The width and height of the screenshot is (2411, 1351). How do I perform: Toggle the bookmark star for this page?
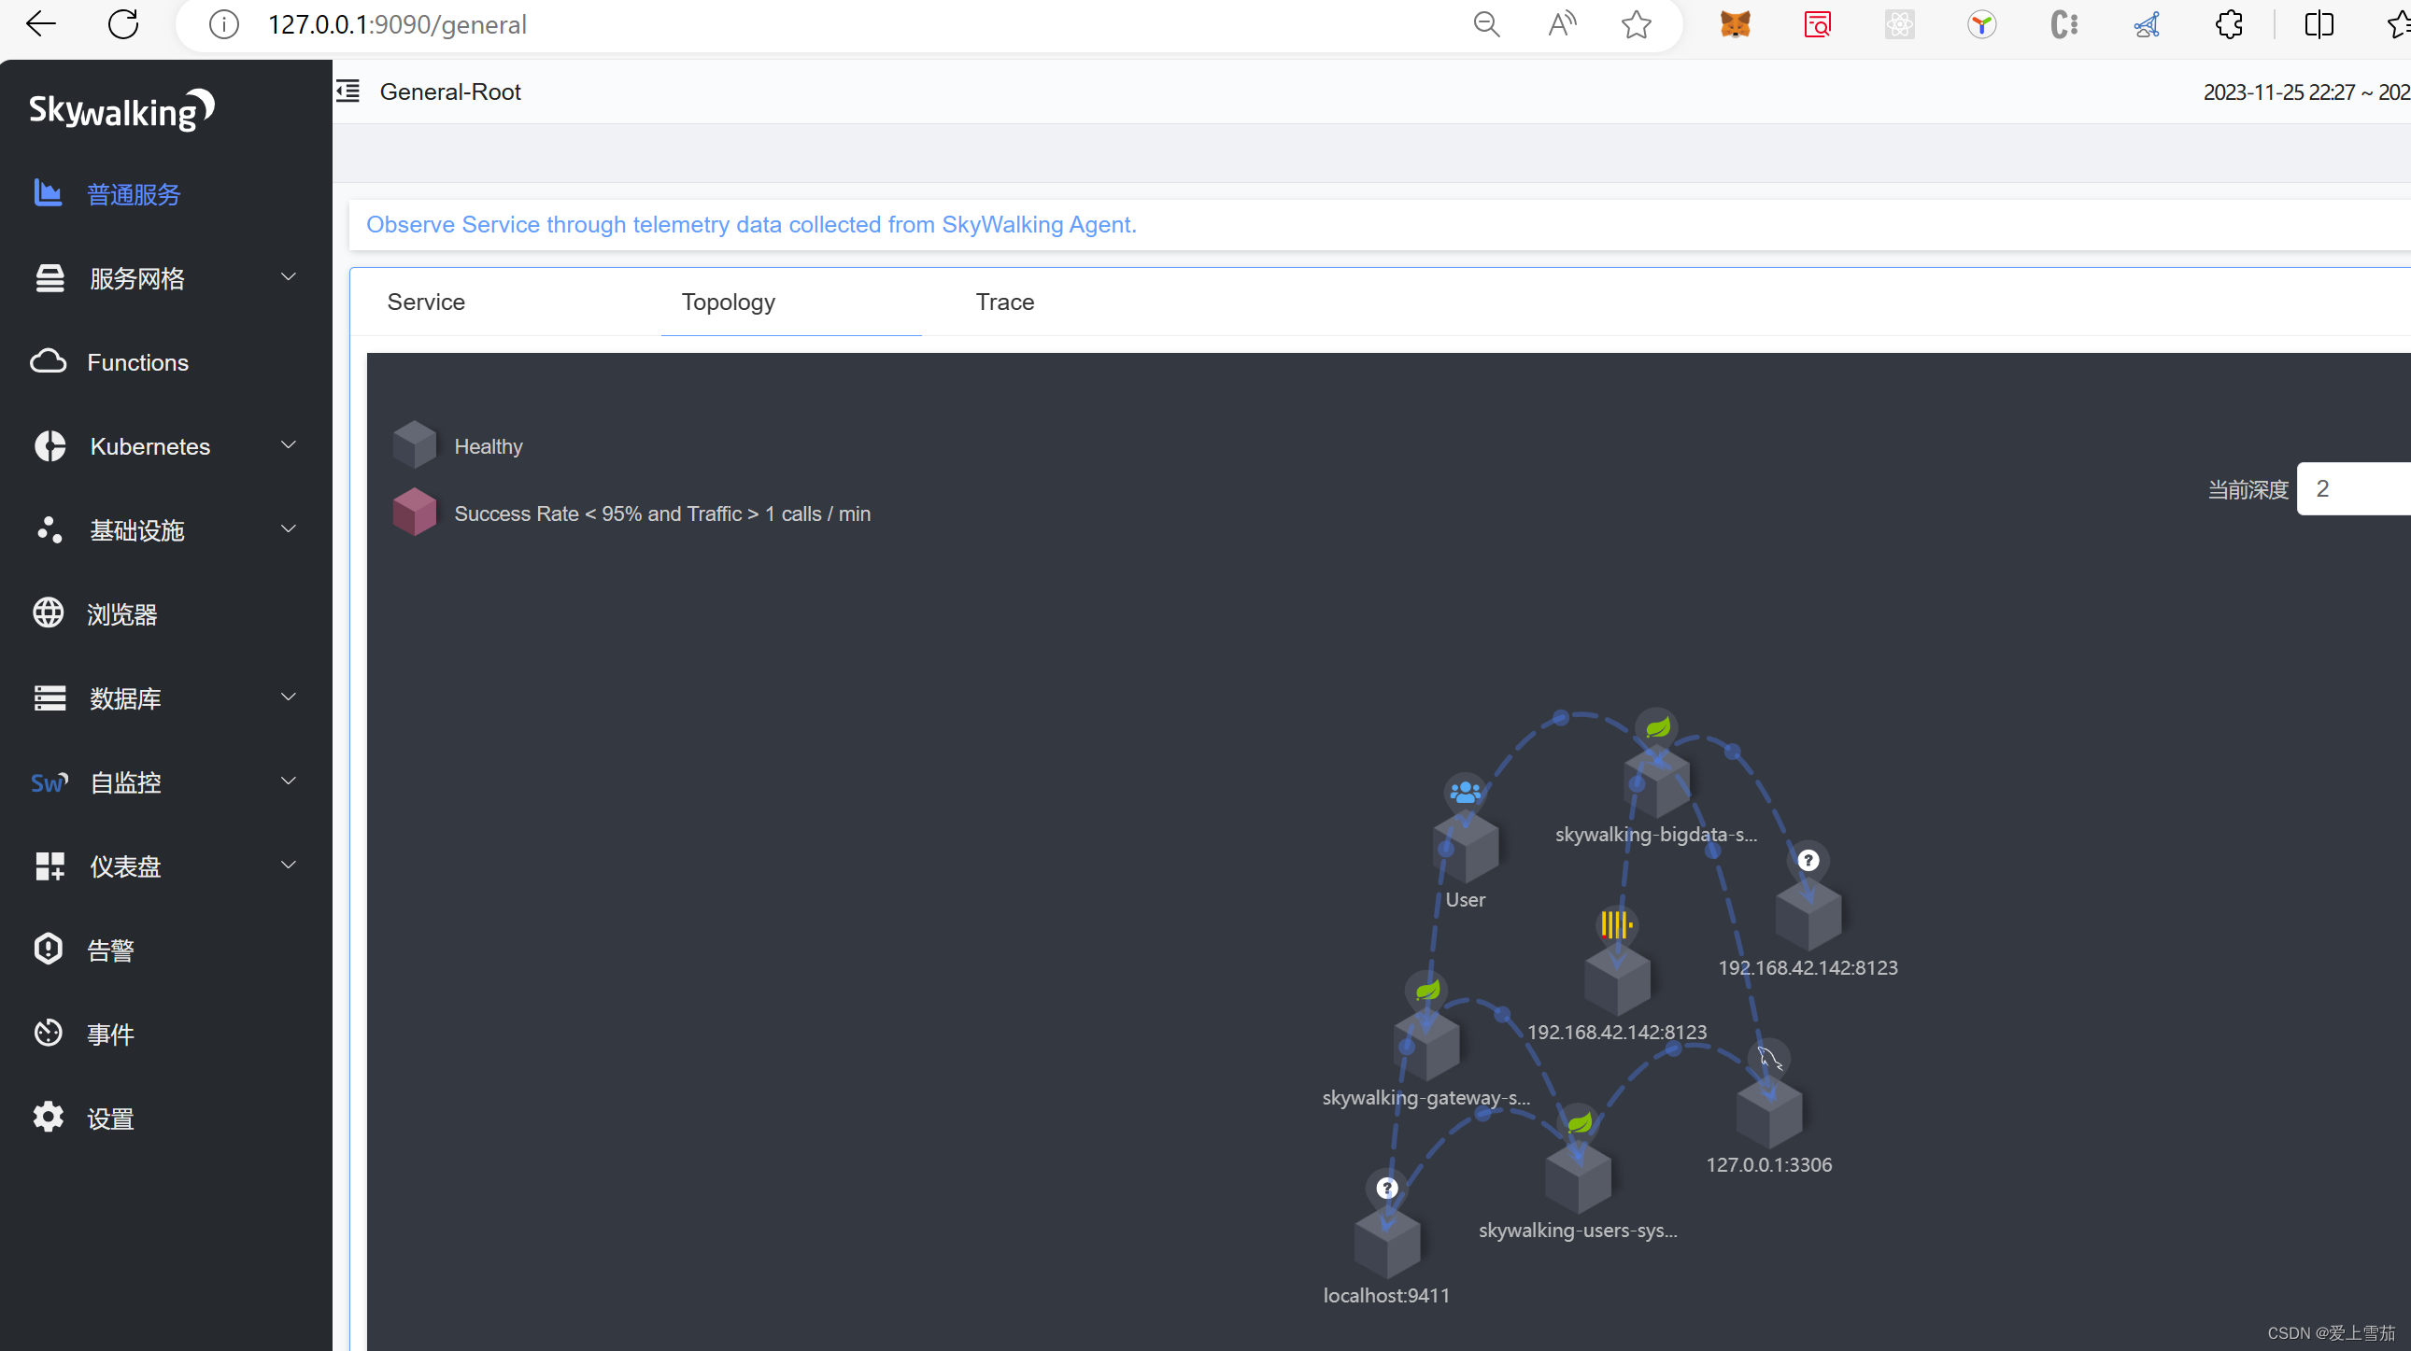1635,24
